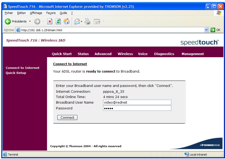This screenshot has height=159, width=225.
Task: Open the edit button dropdown arrow
Action: [103, 22]
